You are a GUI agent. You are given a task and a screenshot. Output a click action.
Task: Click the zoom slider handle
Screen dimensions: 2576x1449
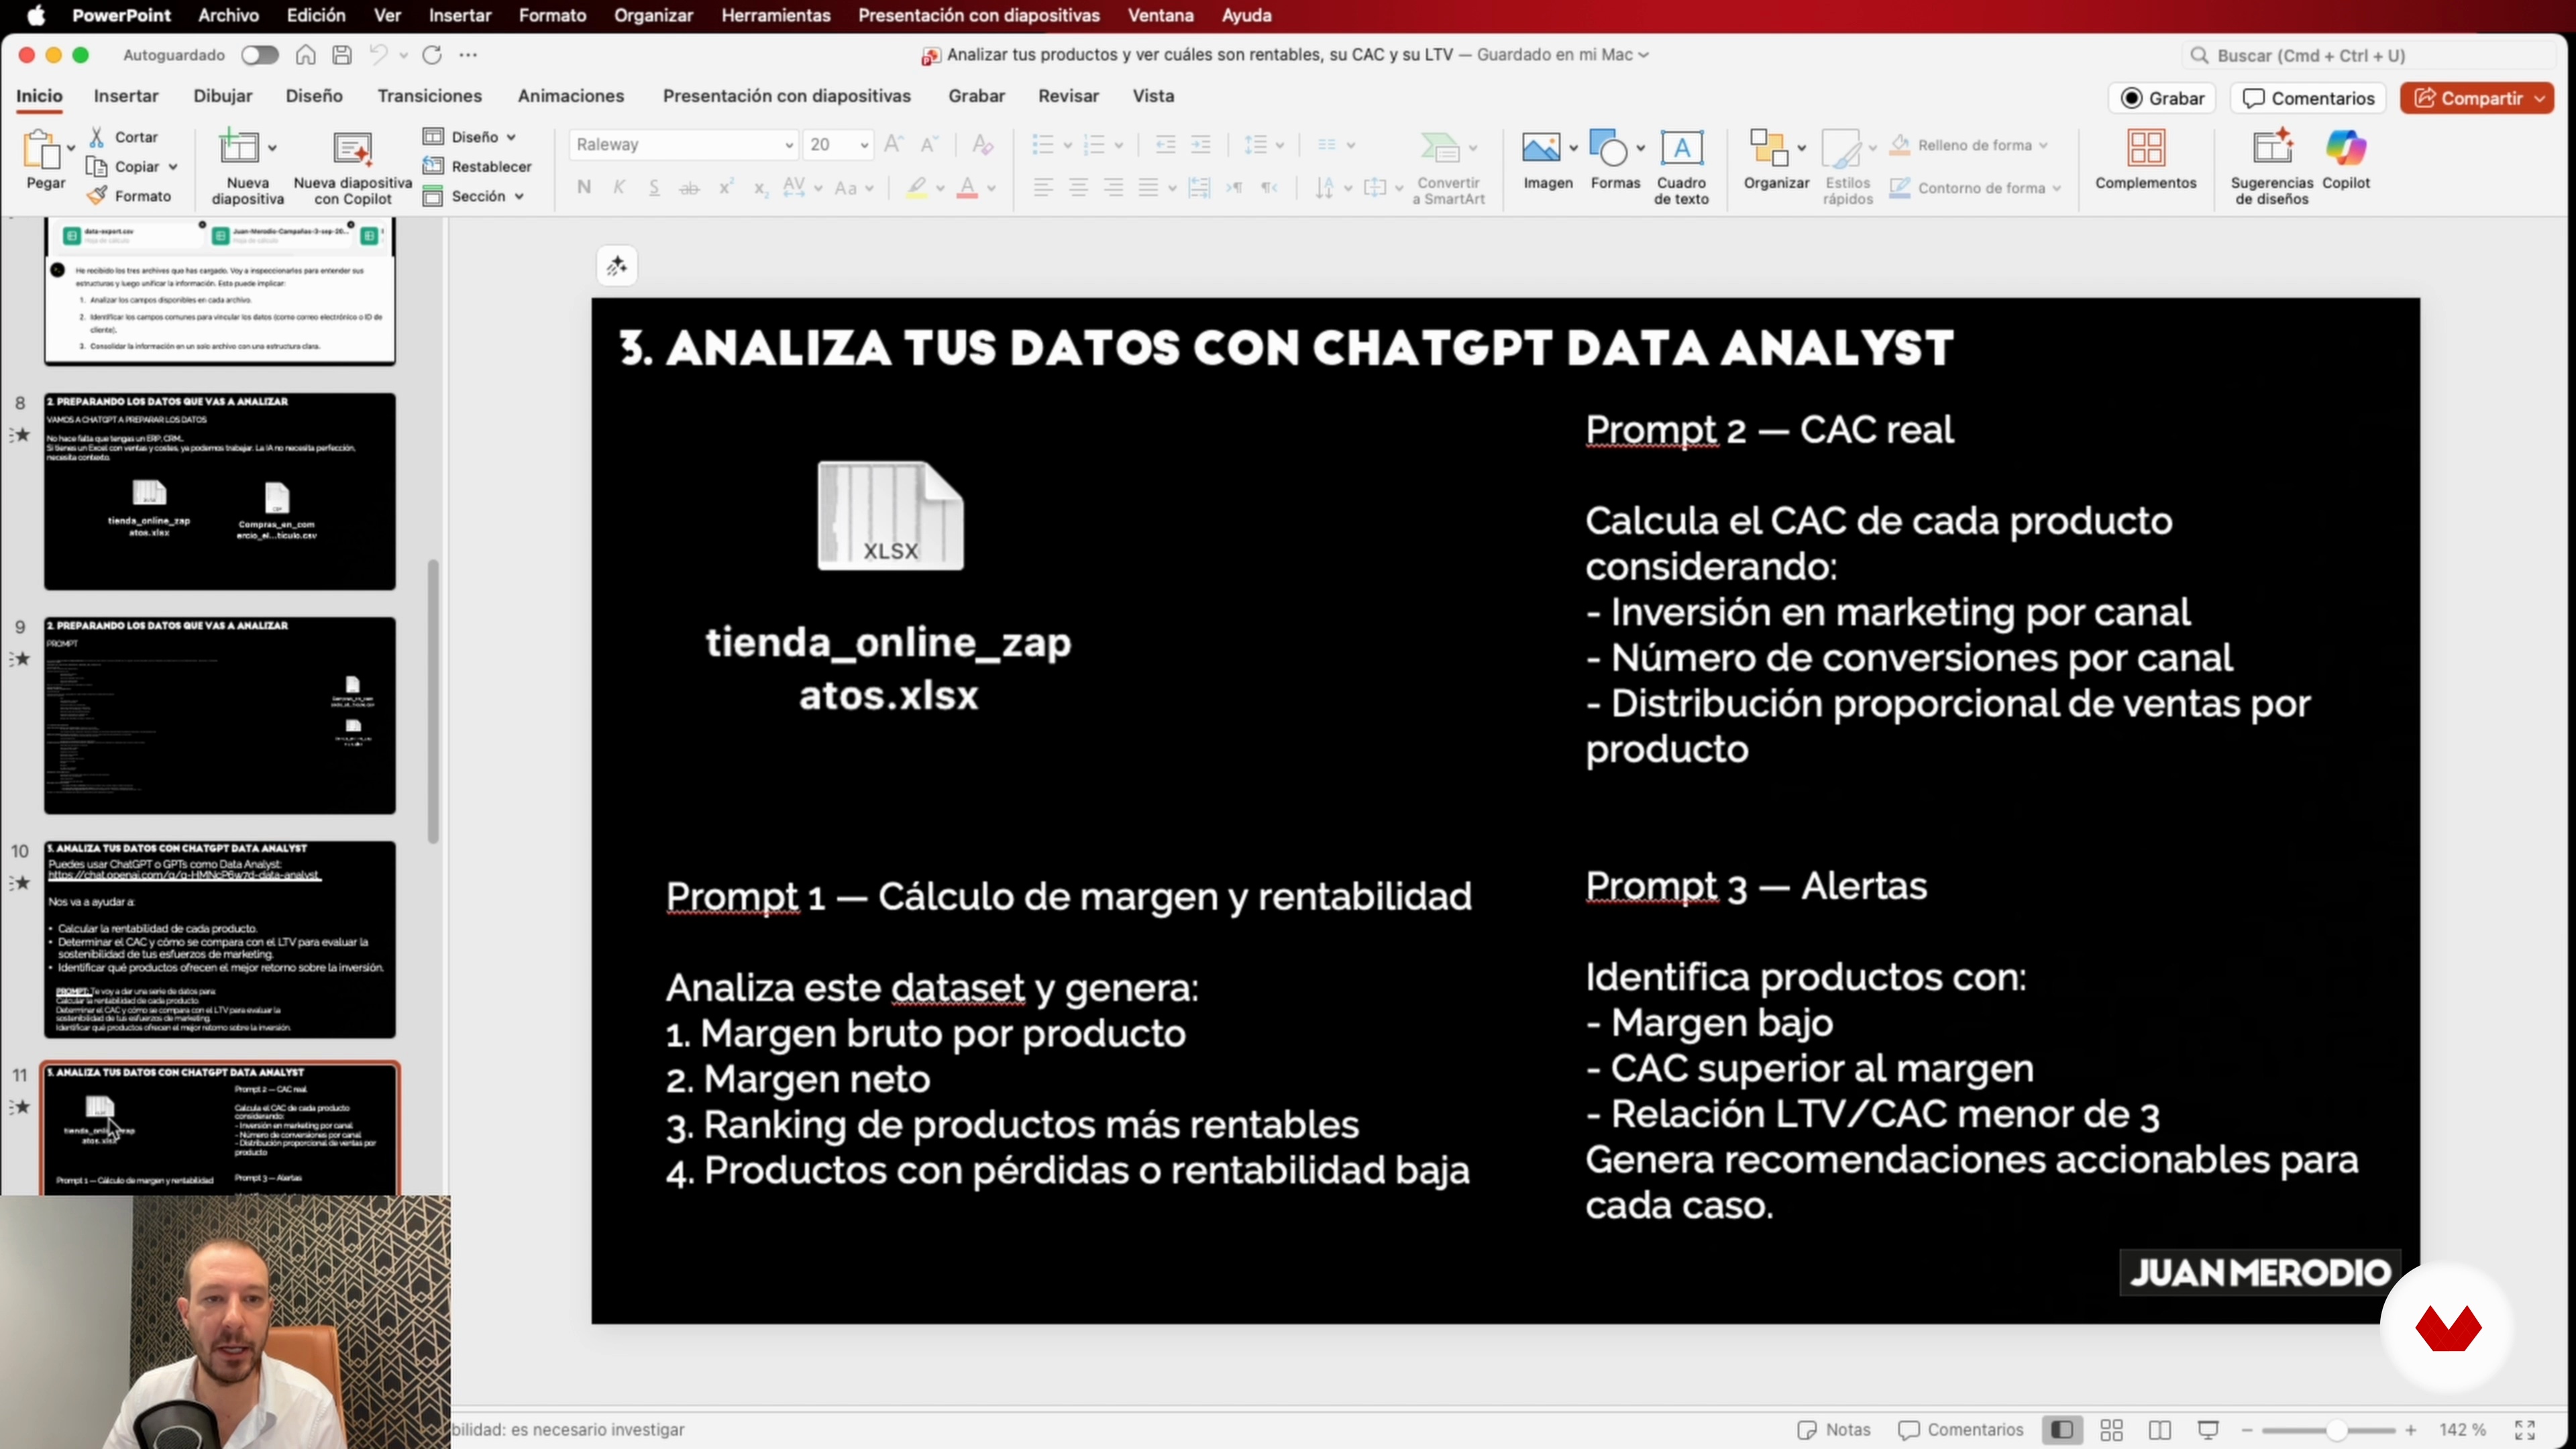pyautogui.click(x=2336, y=1430)
